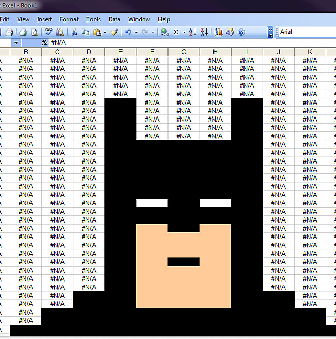Select column G header

click(x=184, y=52)
